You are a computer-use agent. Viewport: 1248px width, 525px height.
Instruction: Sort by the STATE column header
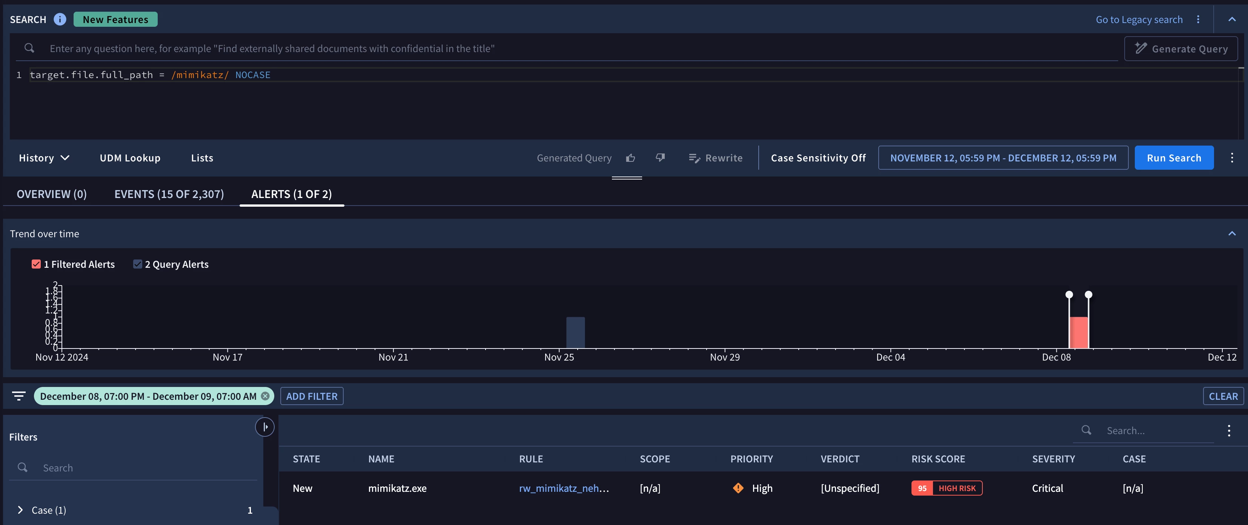(x=306, y=459)
